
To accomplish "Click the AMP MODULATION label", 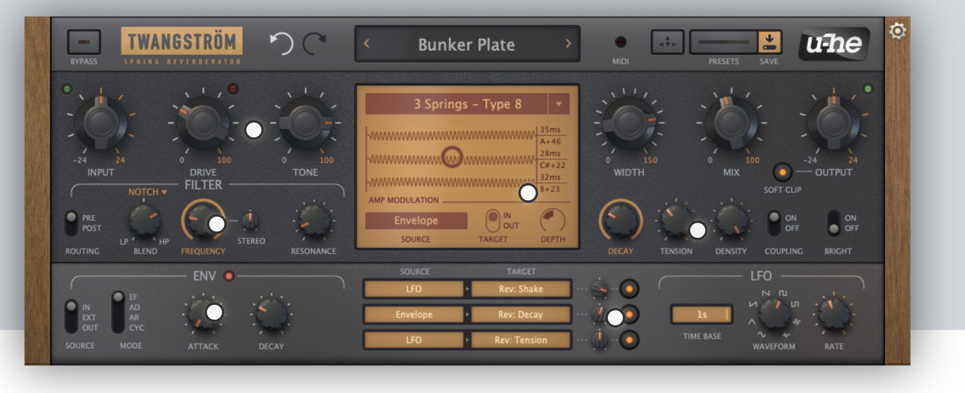I will point(403,200).
